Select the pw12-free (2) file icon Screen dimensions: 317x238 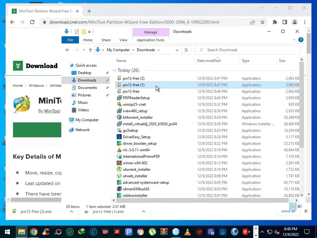point(119,78)
